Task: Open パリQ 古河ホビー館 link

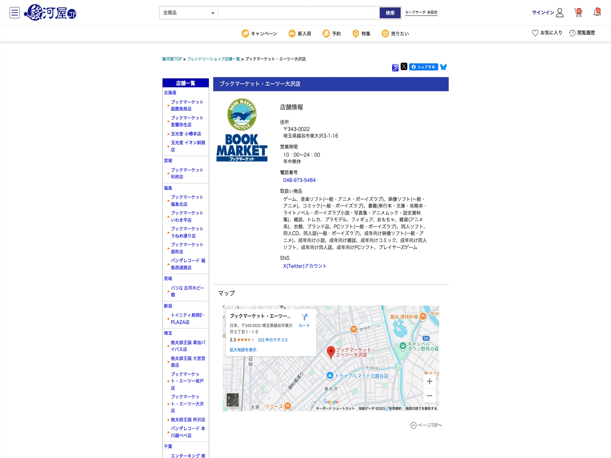Action: (x=187, y=291)
